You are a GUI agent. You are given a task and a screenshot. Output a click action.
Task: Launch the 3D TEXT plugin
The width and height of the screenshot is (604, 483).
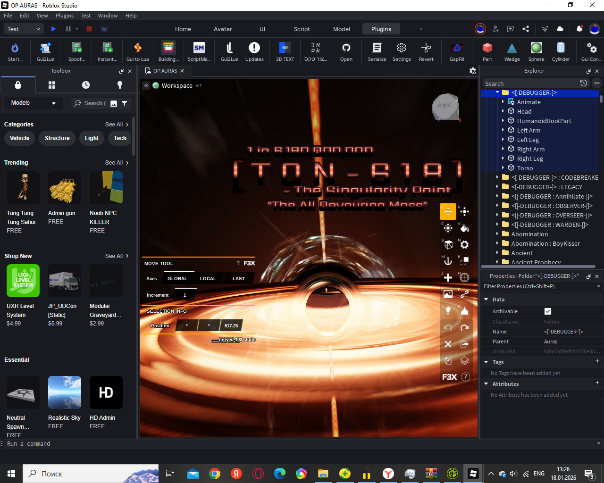(285, 51)
